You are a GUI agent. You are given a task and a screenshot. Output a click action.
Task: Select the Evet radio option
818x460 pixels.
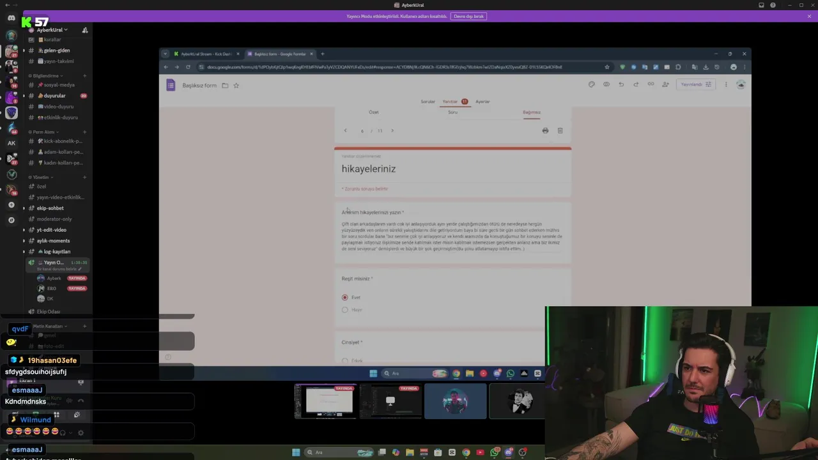[345, 297]
